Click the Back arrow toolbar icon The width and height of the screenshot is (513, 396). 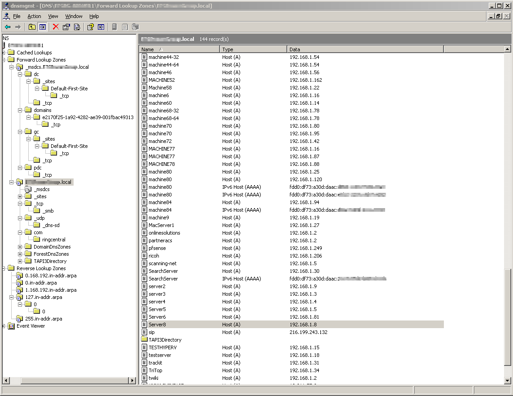tap(8, 27)
